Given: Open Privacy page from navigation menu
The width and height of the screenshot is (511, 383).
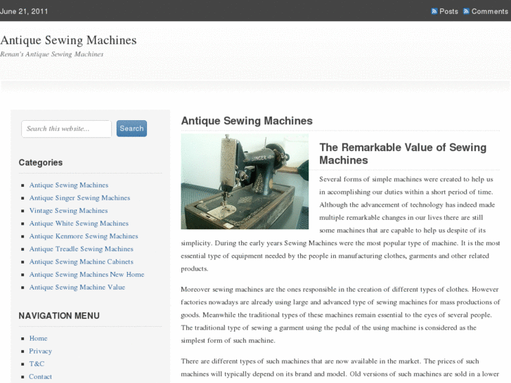Looking at the screenshot, I should 40,351.
